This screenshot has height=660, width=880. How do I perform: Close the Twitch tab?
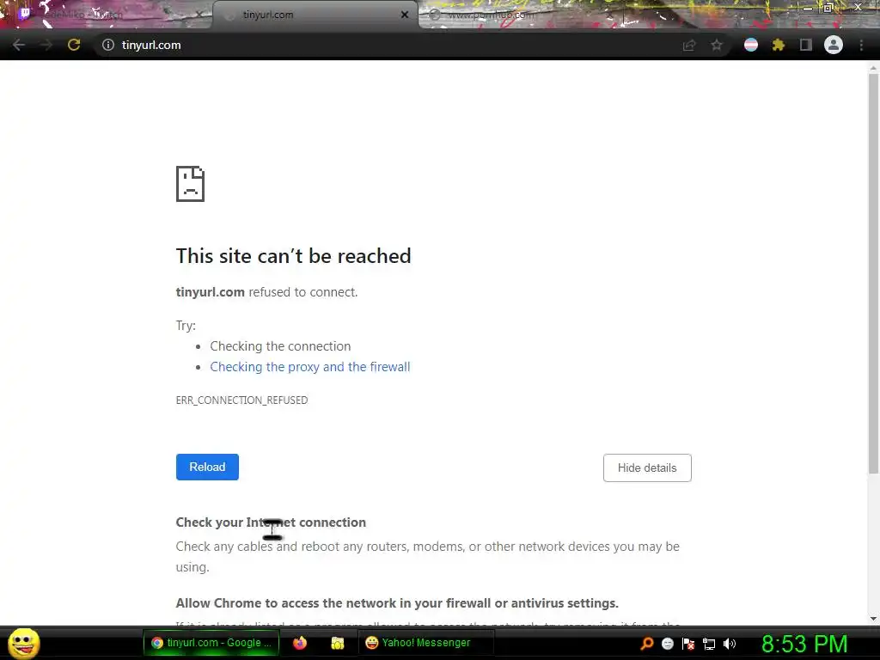(199, 15)
